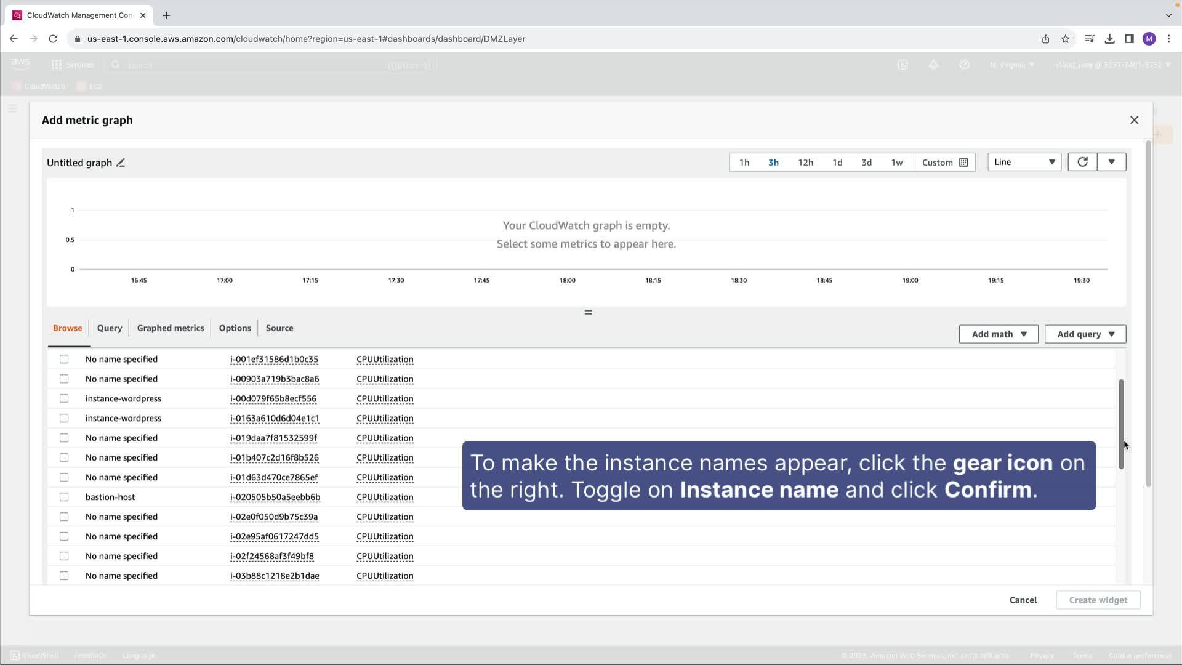
Task: Close the Add metric graph dialog
Action: click(x=1134, y=120)
